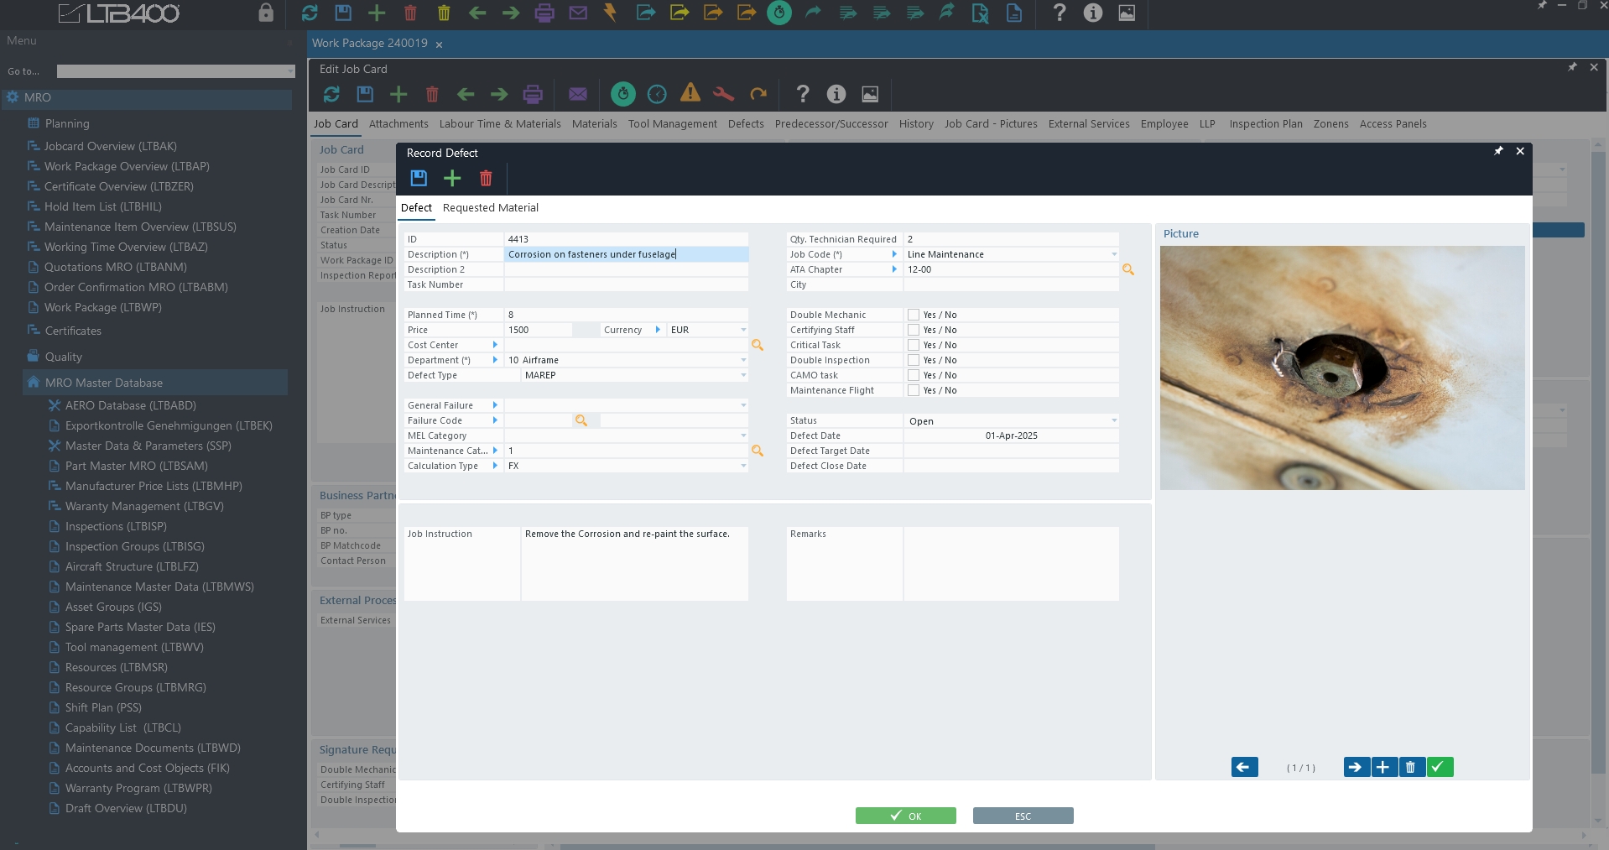
Task: Go to previous picture with left arrow
Action: tap(1244, 767)
